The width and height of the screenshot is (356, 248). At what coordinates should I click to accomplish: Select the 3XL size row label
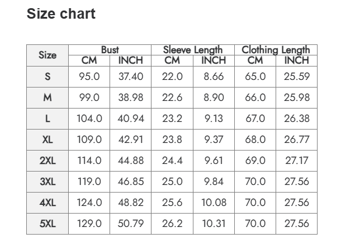(47, 181)
